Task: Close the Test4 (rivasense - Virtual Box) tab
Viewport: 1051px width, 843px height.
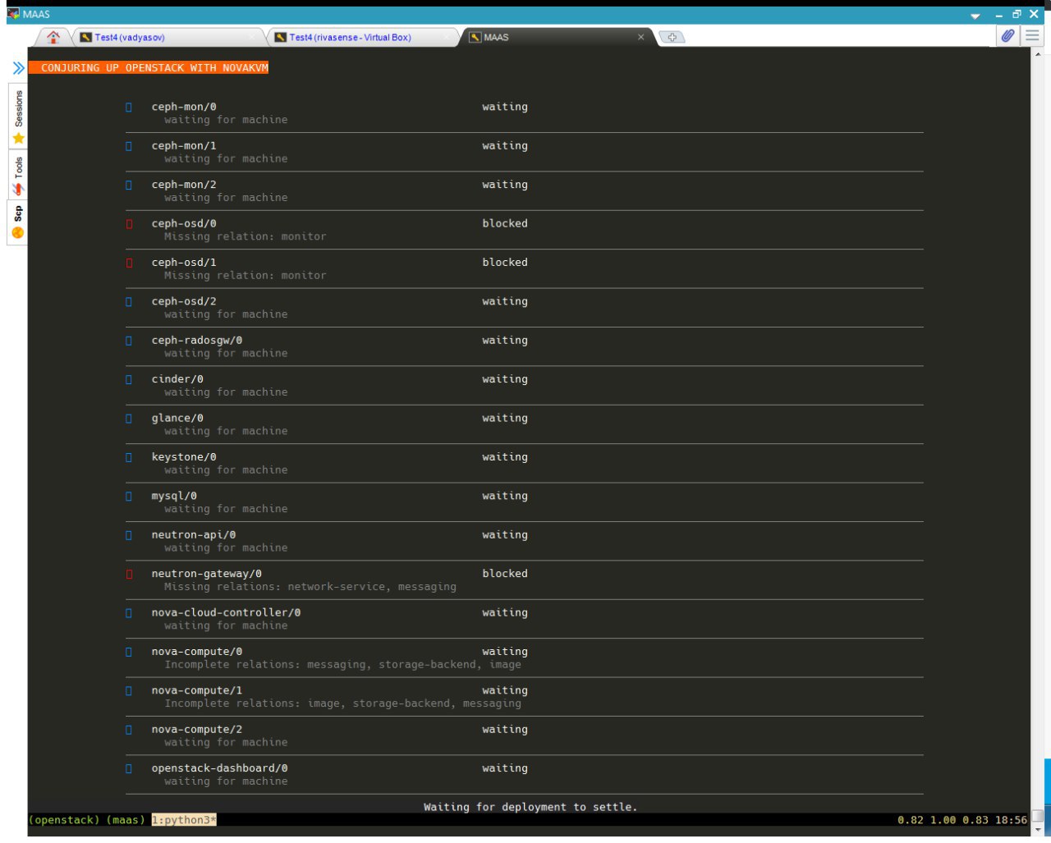Action: pyautogui.click(x=447, y=37)
